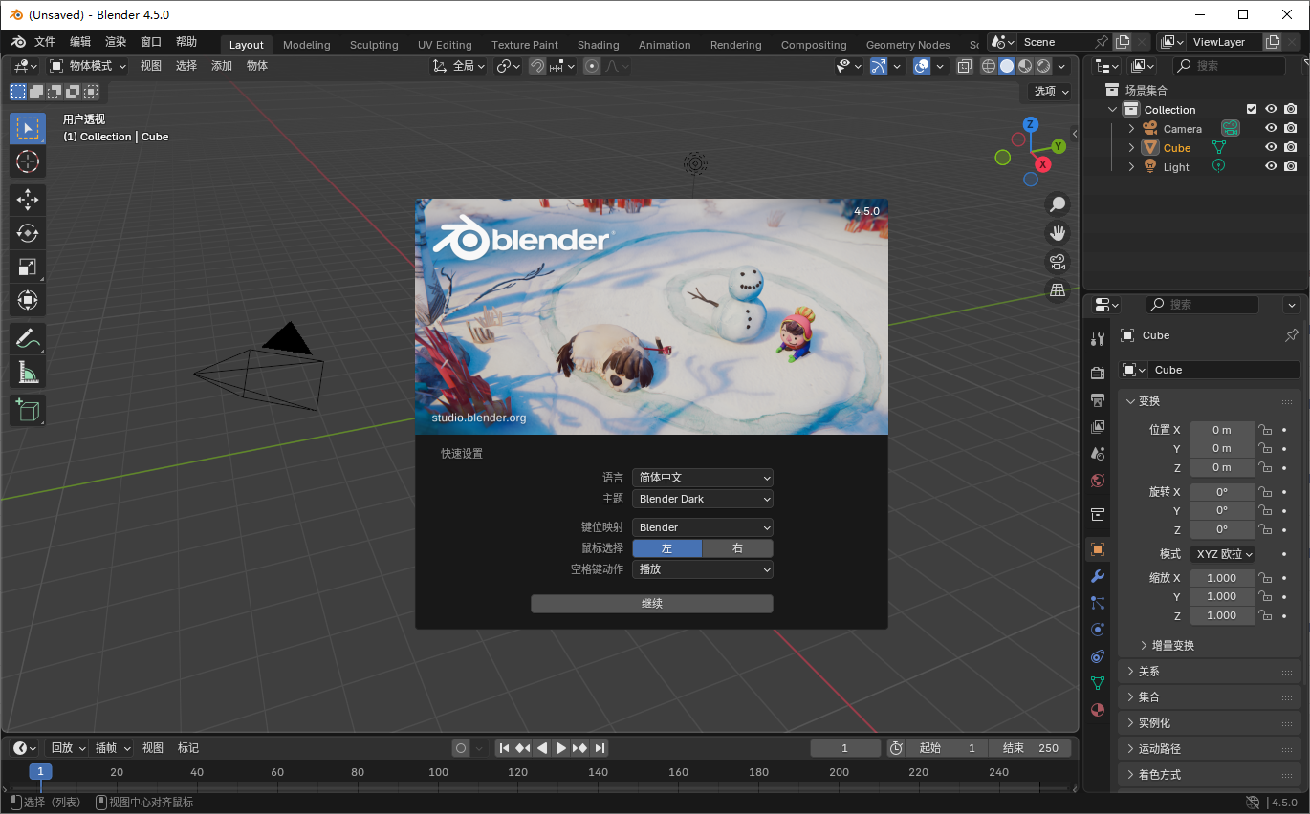Click the timeline 结束 frame field
This screenshot has width=1310, height=814.
(1031, 748)
